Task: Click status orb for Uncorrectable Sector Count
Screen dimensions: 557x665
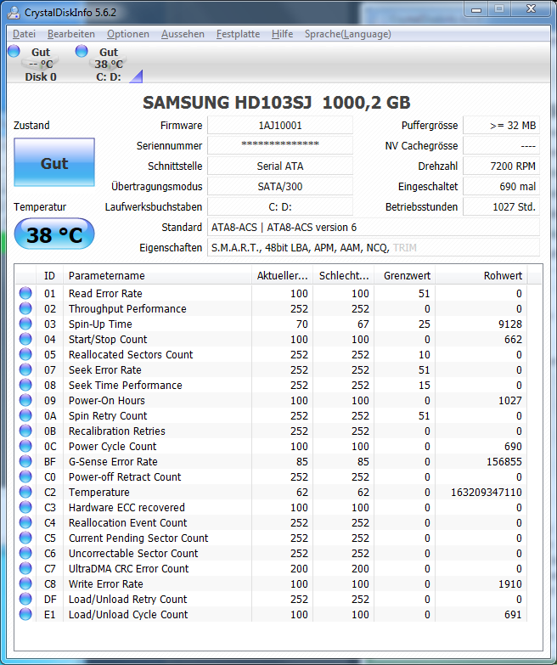Action: pyautogui.click(x=25, y=553)
